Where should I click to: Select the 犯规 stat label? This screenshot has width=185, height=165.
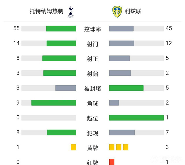[92, 133]
